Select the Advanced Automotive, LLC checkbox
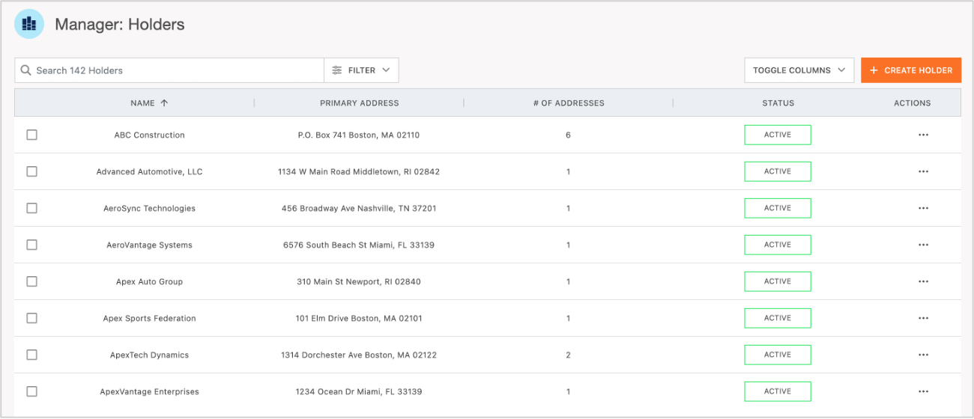This screenshot has width=974, height=419. click(x=31, y=171)
